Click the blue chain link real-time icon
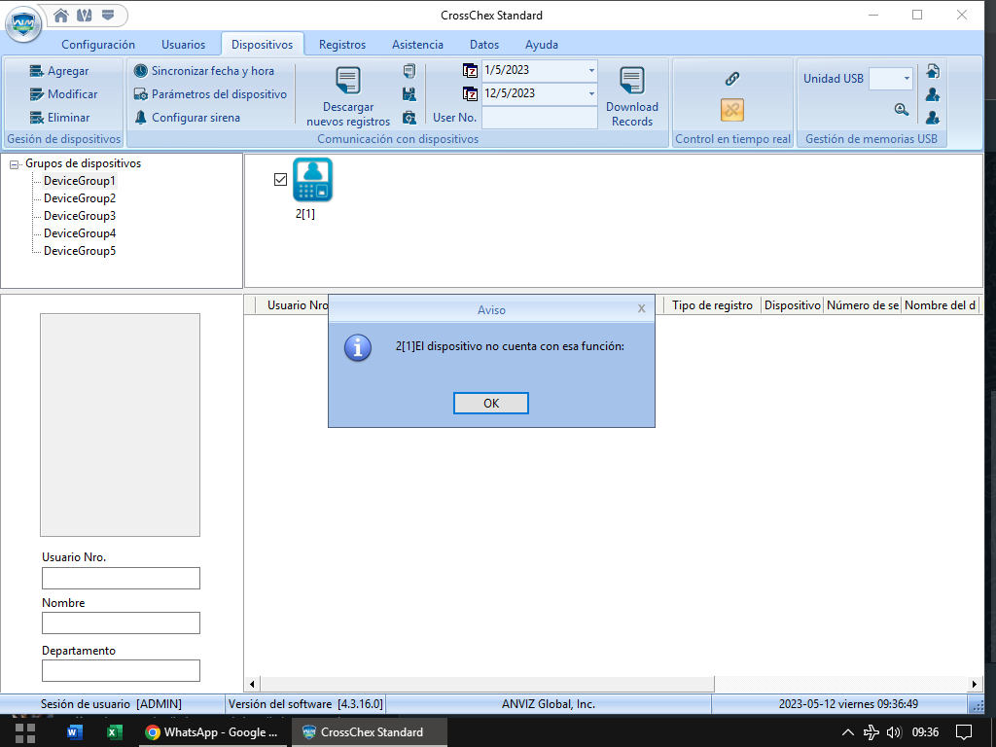Screen dimensions: 996x747 pos(732,79)
